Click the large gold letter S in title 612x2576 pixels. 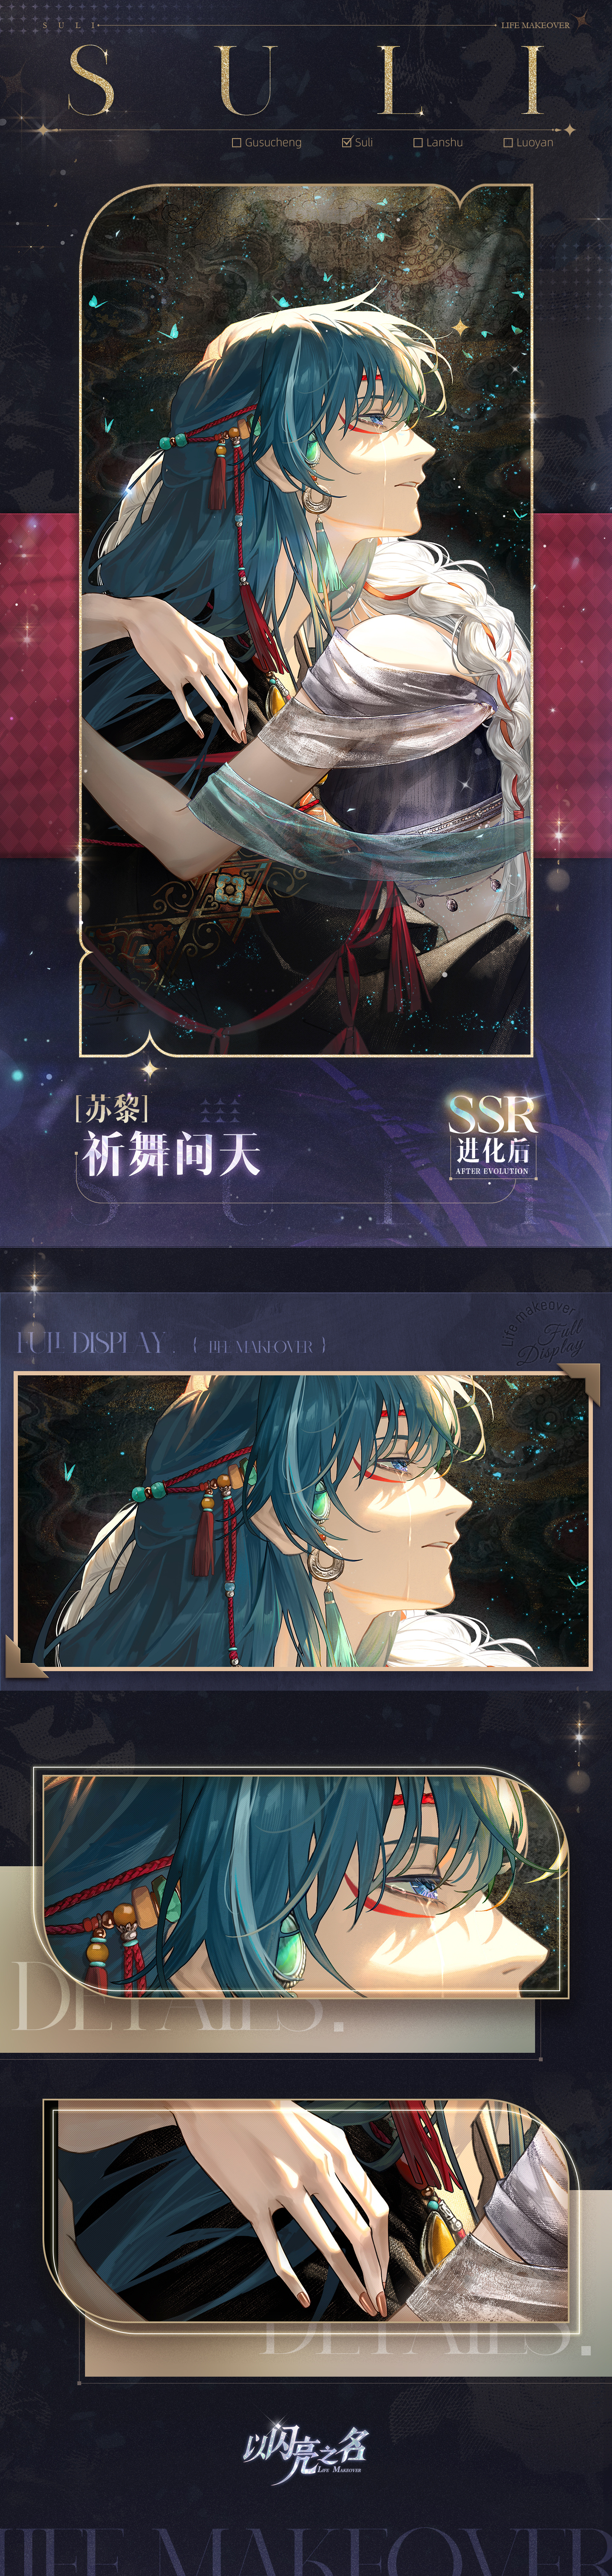point(91,80)
